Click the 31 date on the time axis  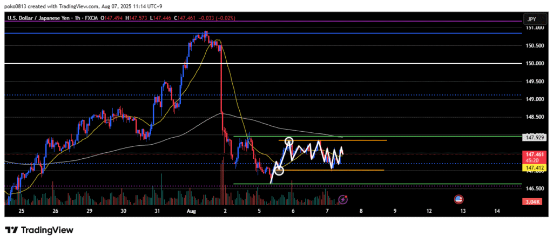point(157,210)
